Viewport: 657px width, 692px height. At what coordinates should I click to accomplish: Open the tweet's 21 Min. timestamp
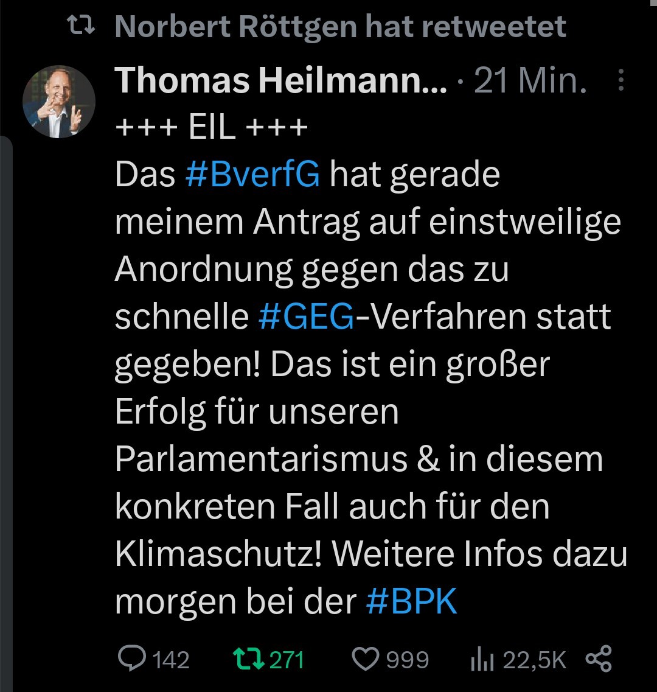click(x=530, y=81)
